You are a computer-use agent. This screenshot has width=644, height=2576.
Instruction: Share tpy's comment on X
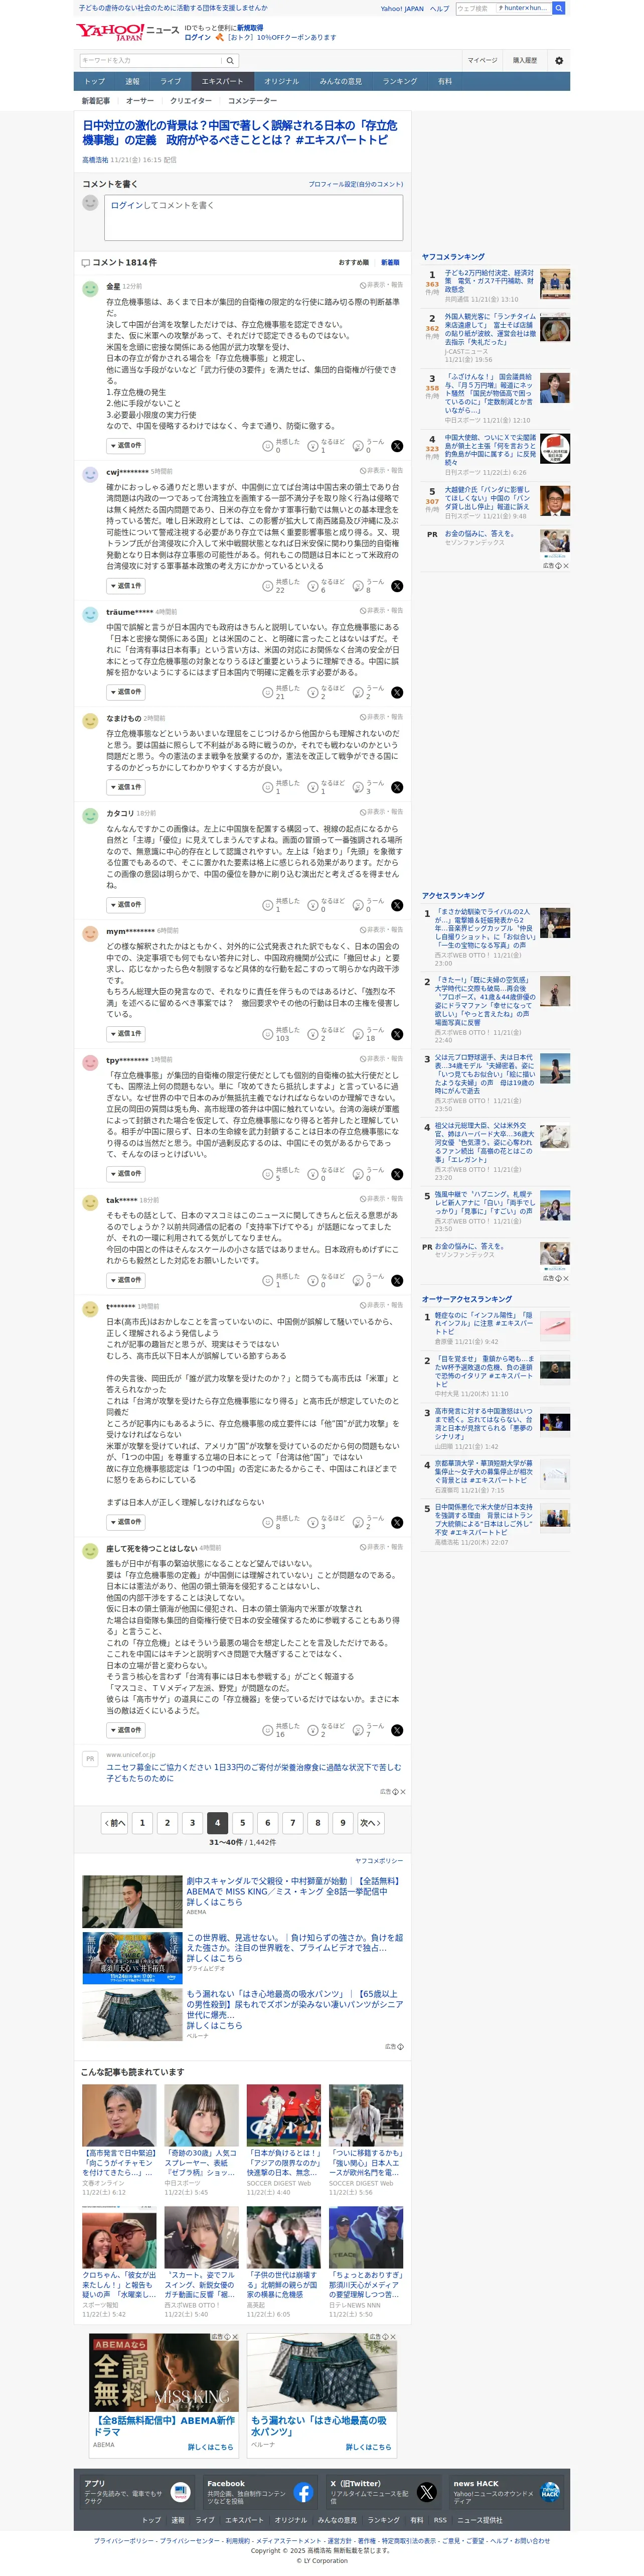point(397,1174)
